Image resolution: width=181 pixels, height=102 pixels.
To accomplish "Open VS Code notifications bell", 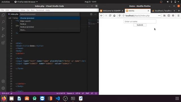I will (x=96, y=93).
